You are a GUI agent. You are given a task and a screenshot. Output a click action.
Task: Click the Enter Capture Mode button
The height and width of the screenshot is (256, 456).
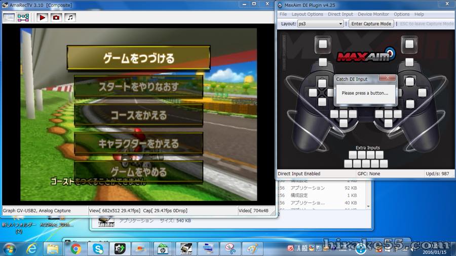[x=371, y=24]
